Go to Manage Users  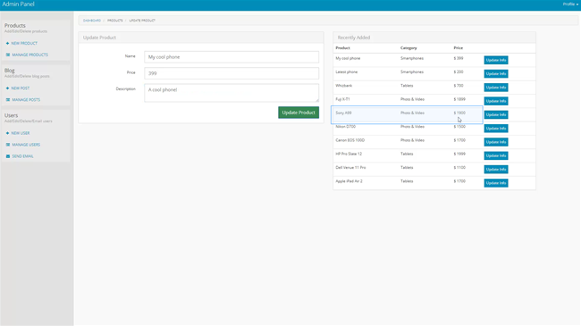coord(26,145)
